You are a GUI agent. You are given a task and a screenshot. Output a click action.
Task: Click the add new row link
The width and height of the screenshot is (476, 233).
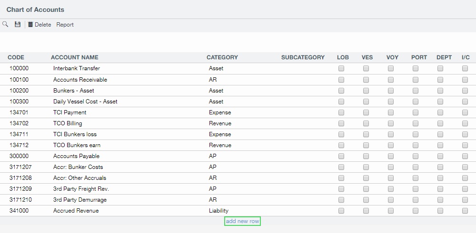tap(242, 221)
